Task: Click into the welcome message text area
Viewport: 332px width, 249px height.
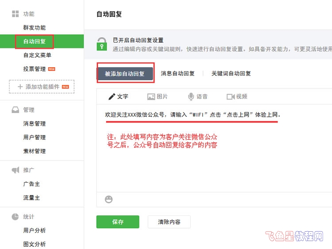Action: pyautogui.click(x=214, y=148)
